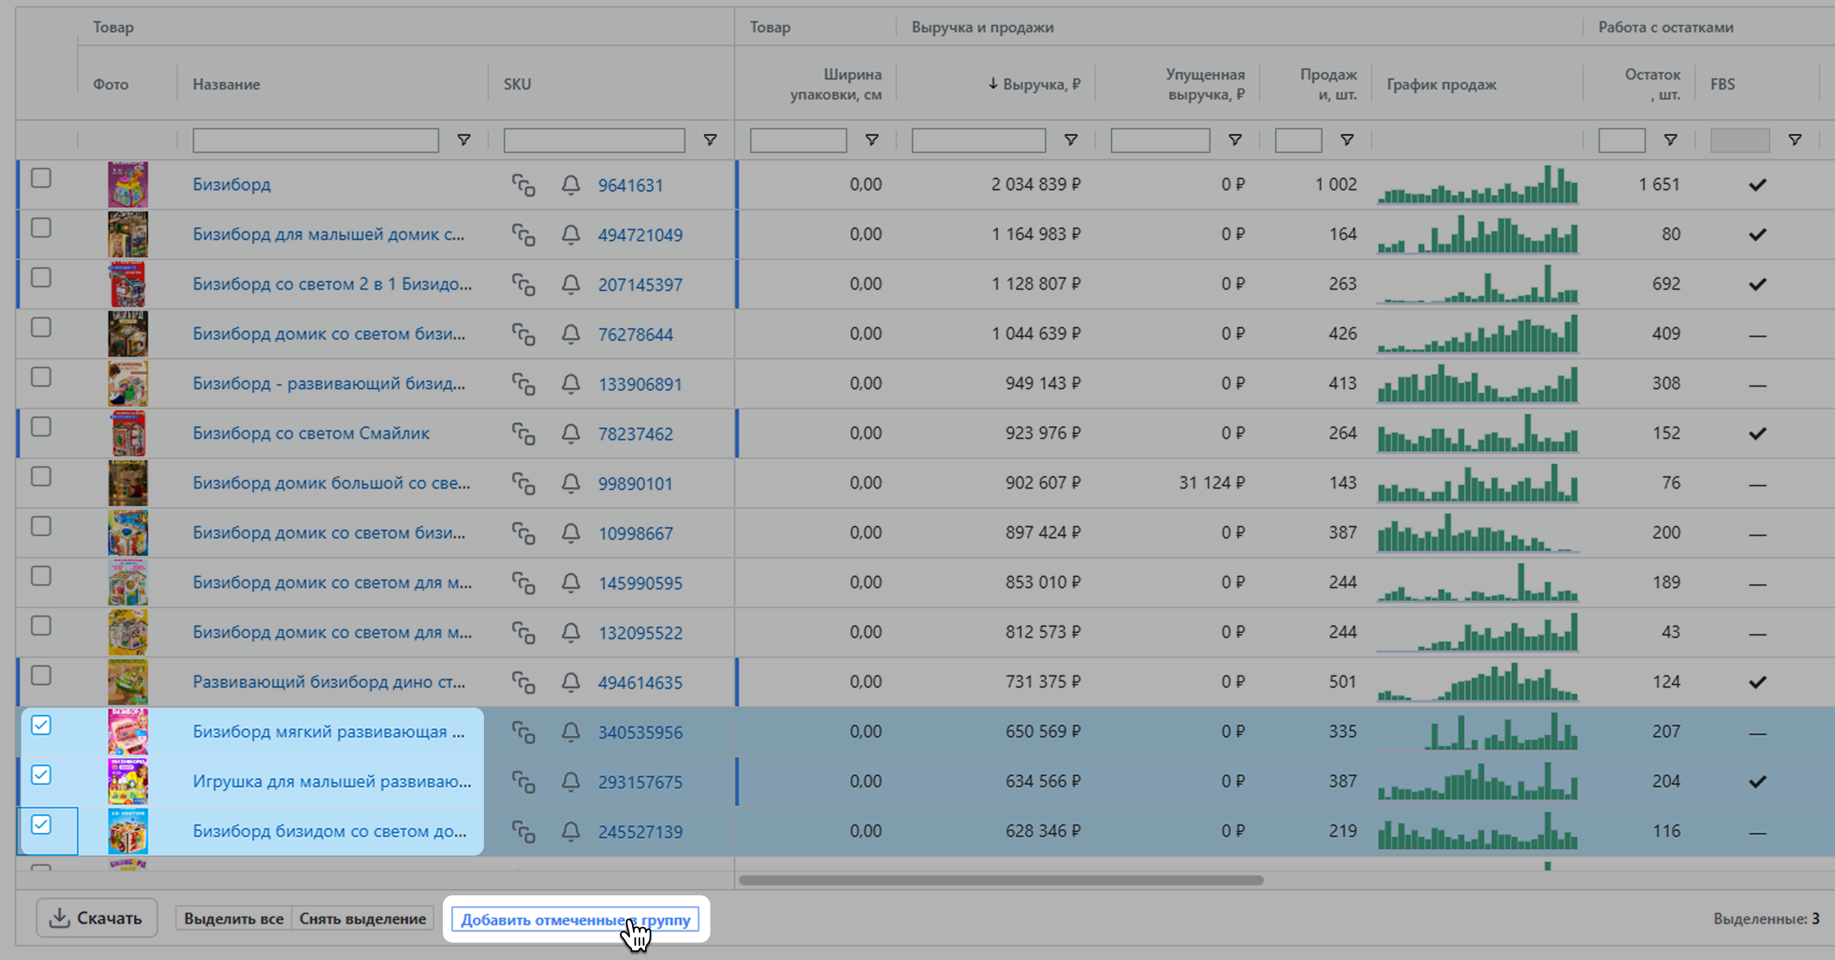Click the bell icon for SKU 340535956

click(x=570, y=732)
